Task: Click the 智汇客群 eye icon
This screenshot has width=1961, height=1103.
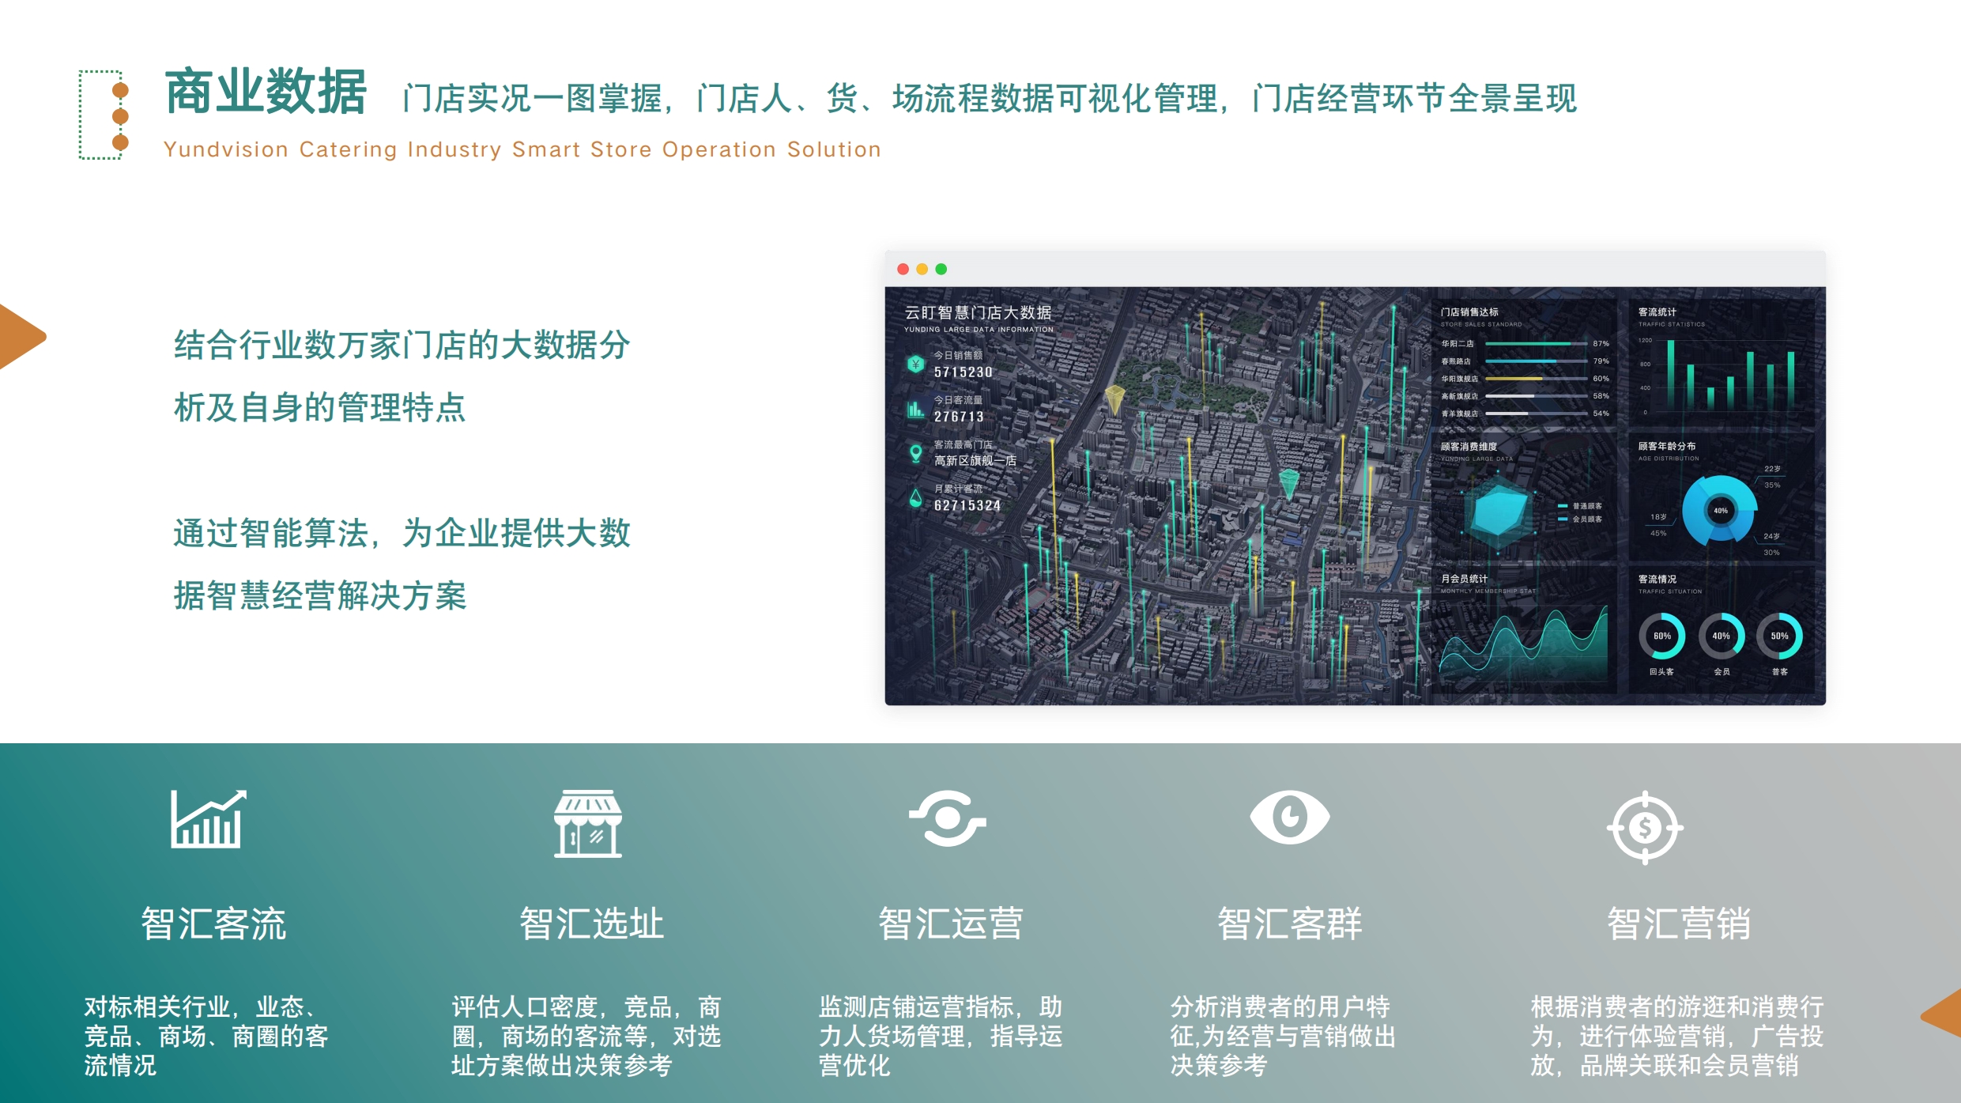Action: click(1289, 817)
